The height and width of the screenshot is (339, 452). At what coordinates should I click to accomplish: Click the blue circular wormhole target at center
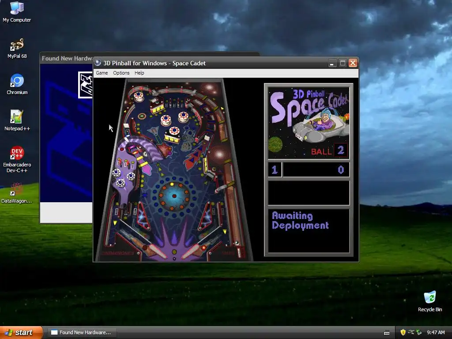tap(174, 196)
